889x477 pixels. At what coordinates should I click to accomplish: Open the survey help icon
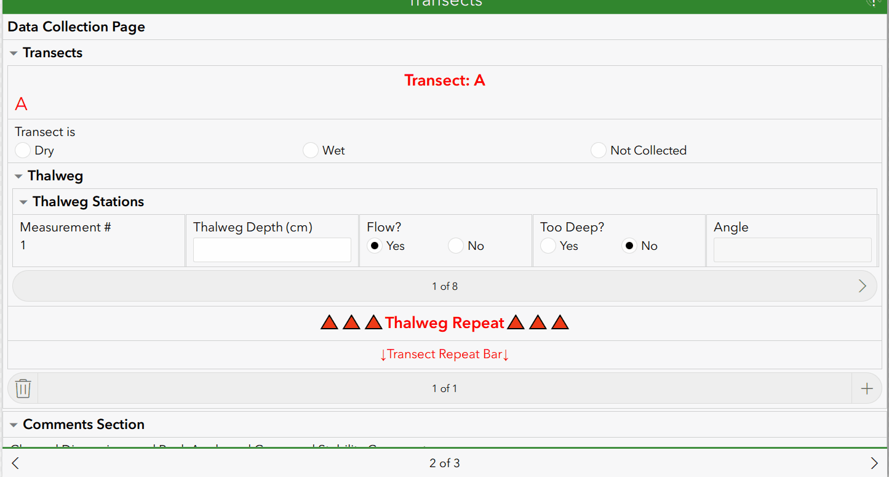pyautogui.click(x=874, y=4)
